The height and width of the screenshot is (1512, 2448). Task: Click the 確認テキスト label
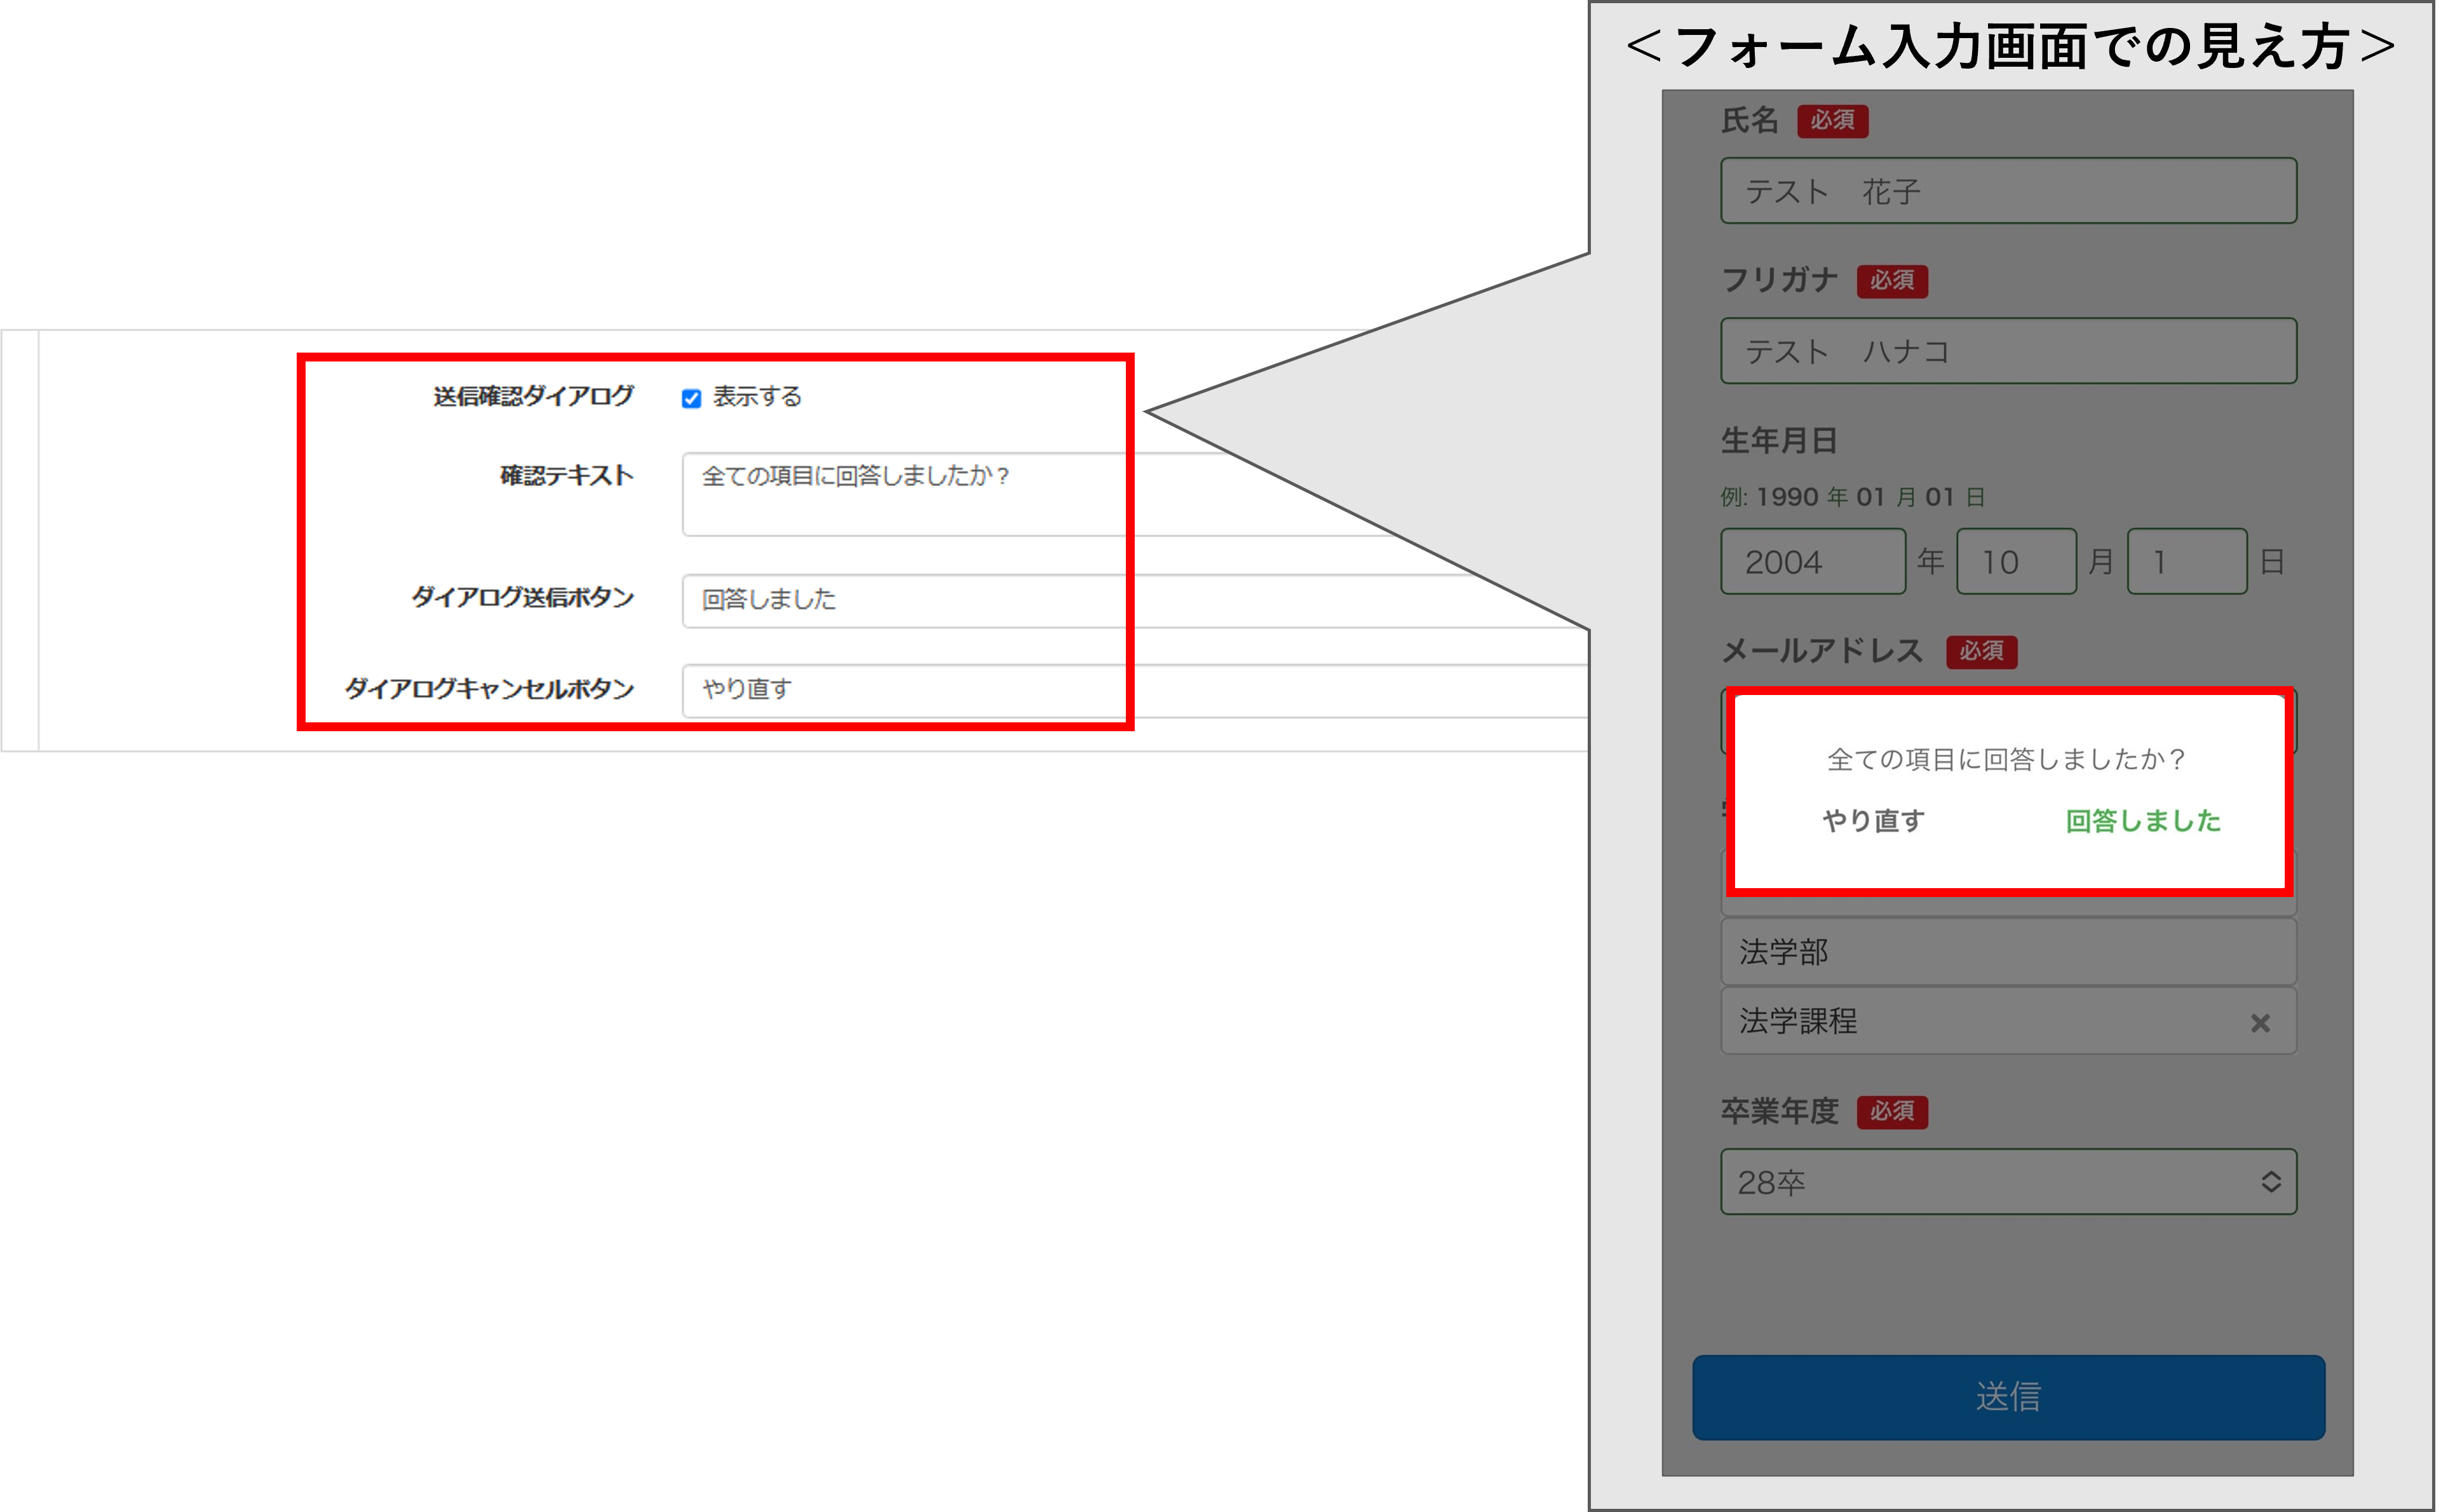566,476
